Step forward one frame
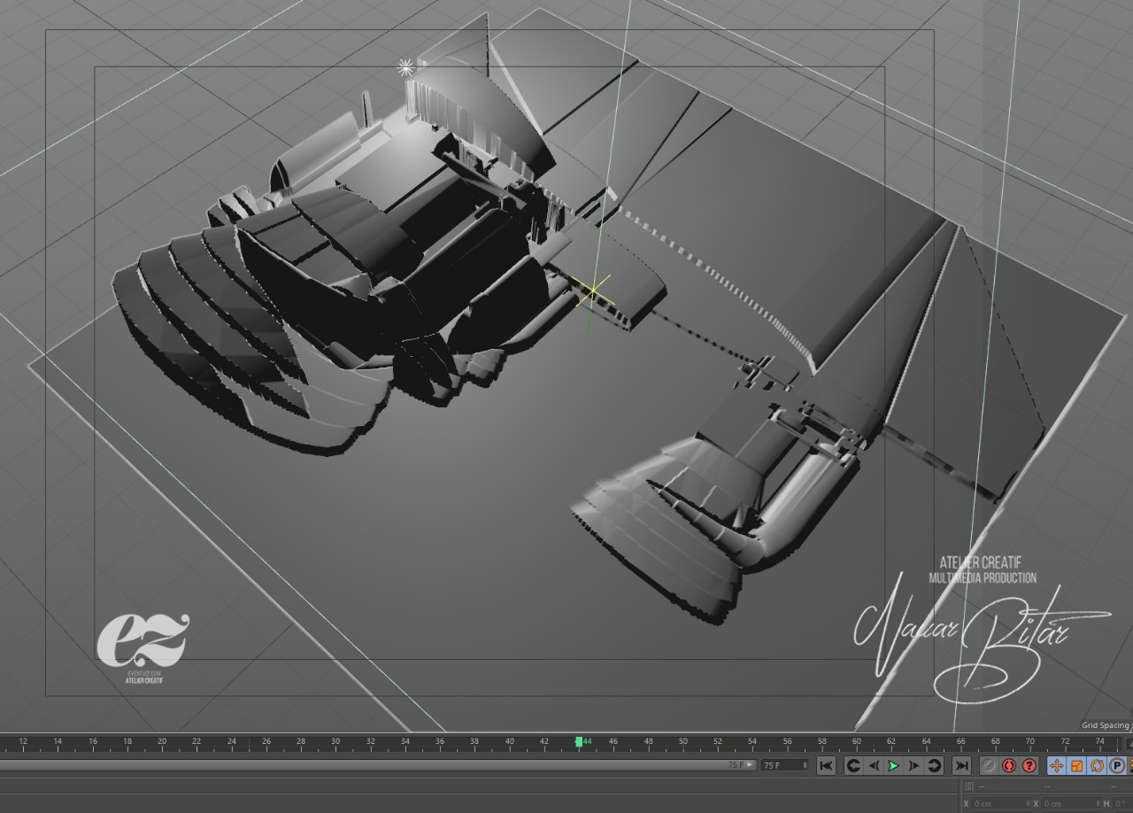This screenshot has height=813, width=1133. pos(913,766)
